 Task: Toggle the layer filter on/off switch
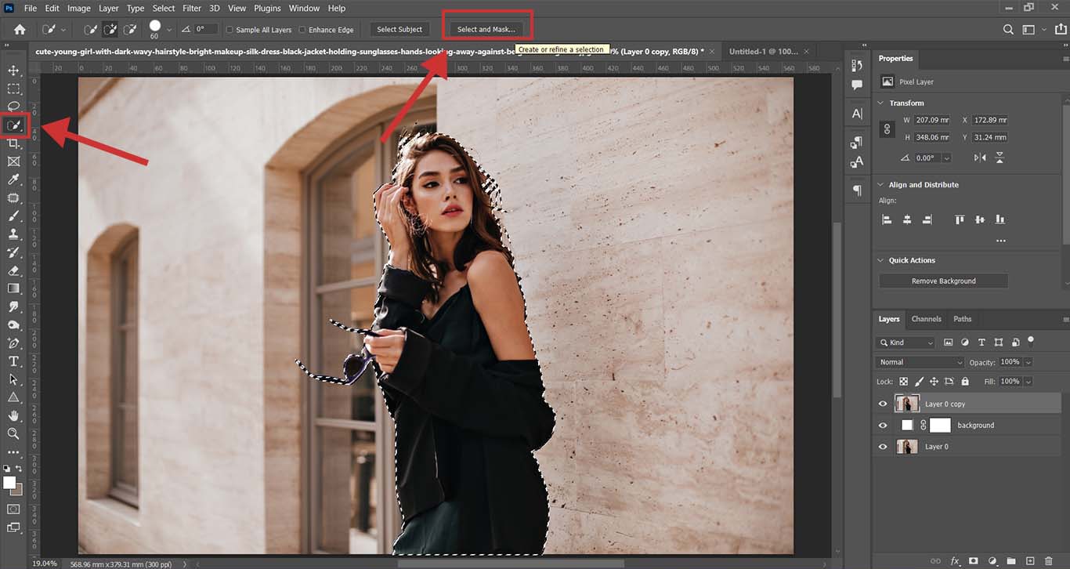coord(1031,342)
